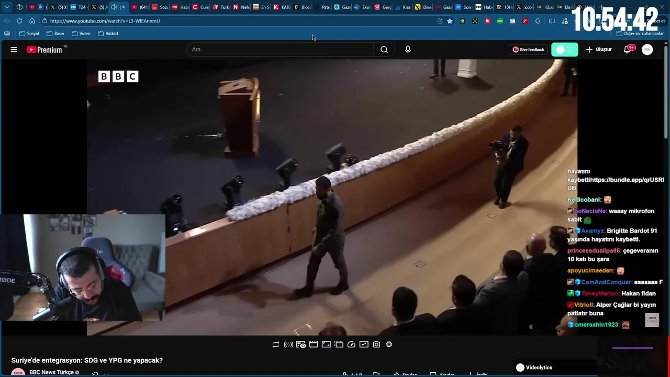
Task: Click the red hammer extension icon
Action: click(525, 21)
